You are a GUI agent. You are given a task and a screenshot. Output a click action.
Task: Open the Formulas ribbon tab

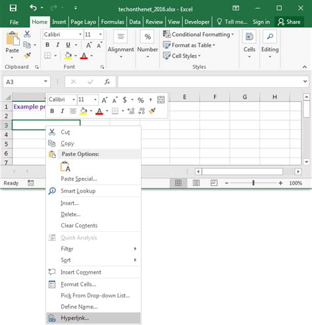click(113, 22)
